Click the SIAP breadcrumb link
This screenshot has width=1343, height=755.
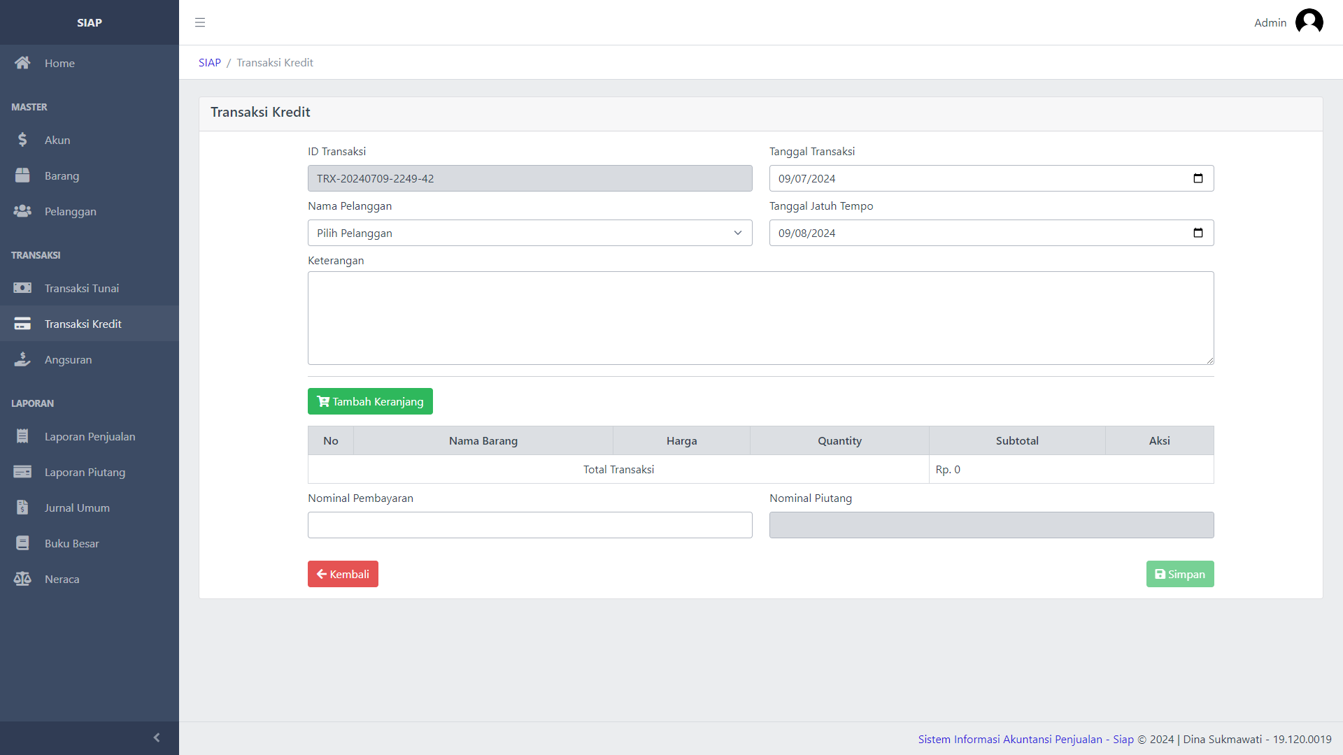click(209, 62)
